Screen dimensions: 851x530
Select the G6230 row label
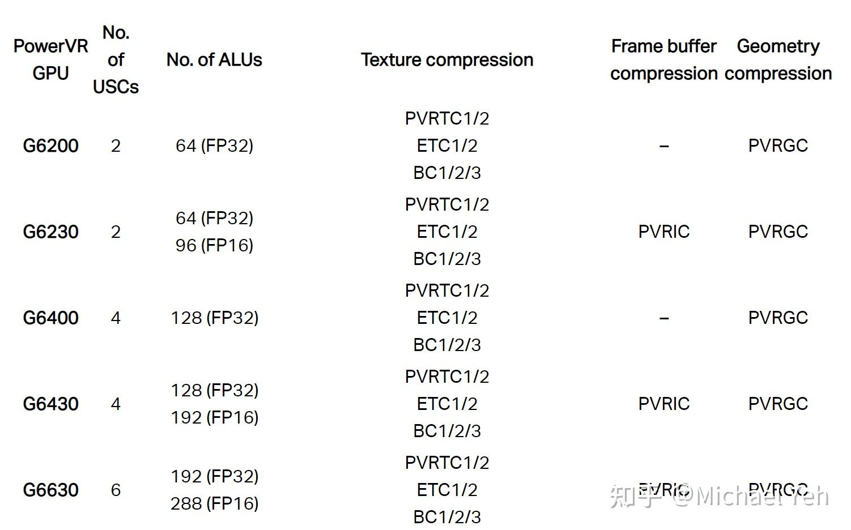click(x=50, y=232)
